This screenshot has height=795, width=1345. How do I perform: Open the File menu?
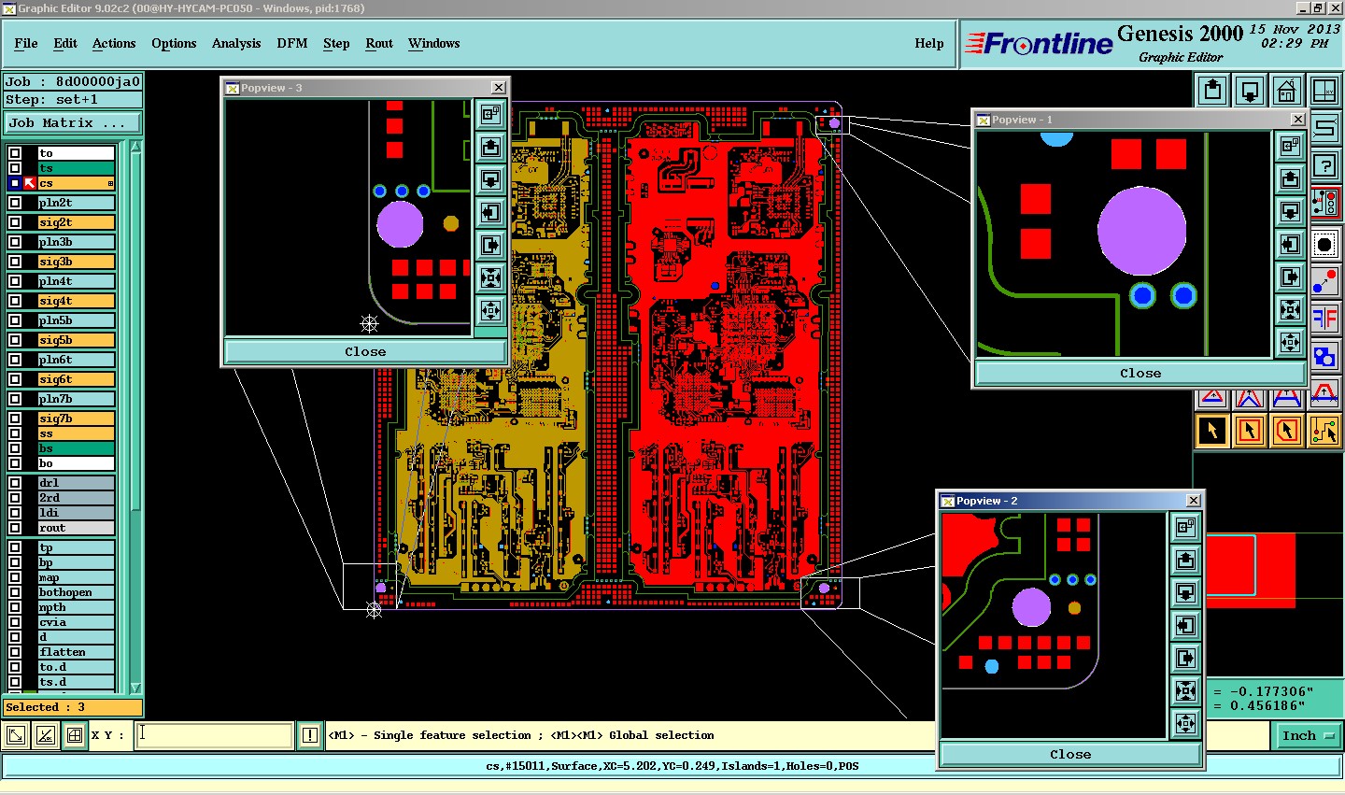(x=26, y=43)
